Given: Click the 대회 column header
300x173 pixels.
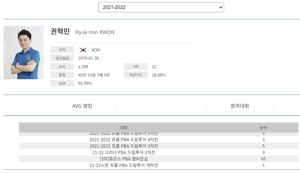Looking at the screenshot, I should [x=124, y=128].
